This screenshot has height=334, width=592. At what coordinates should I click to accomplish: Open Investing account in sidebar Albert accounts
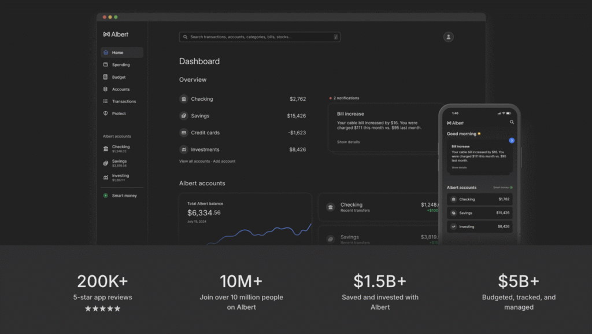click(x=120, y=177)
